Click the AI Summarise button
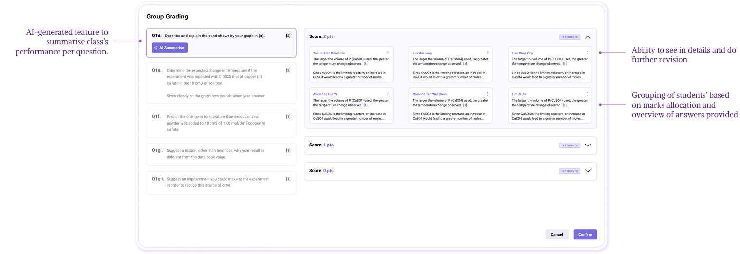Viewport: 740px width, 254px height. (170, 48)
